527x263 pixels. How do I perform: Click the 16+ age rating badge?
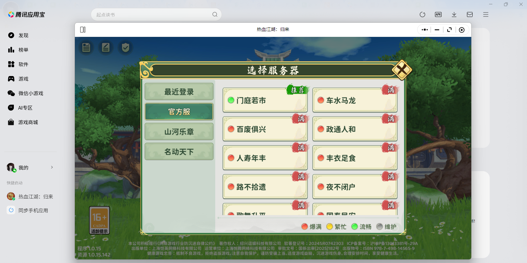99,220
